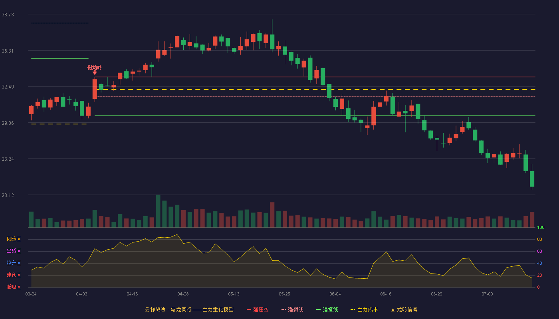Toggle the 龙吟信号 triangle legend item
This screenshot has width=559, height=319.
point(404,309)
